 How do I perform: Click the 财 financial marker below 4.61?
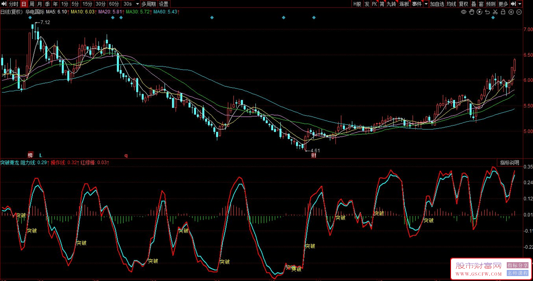point(314,155)
